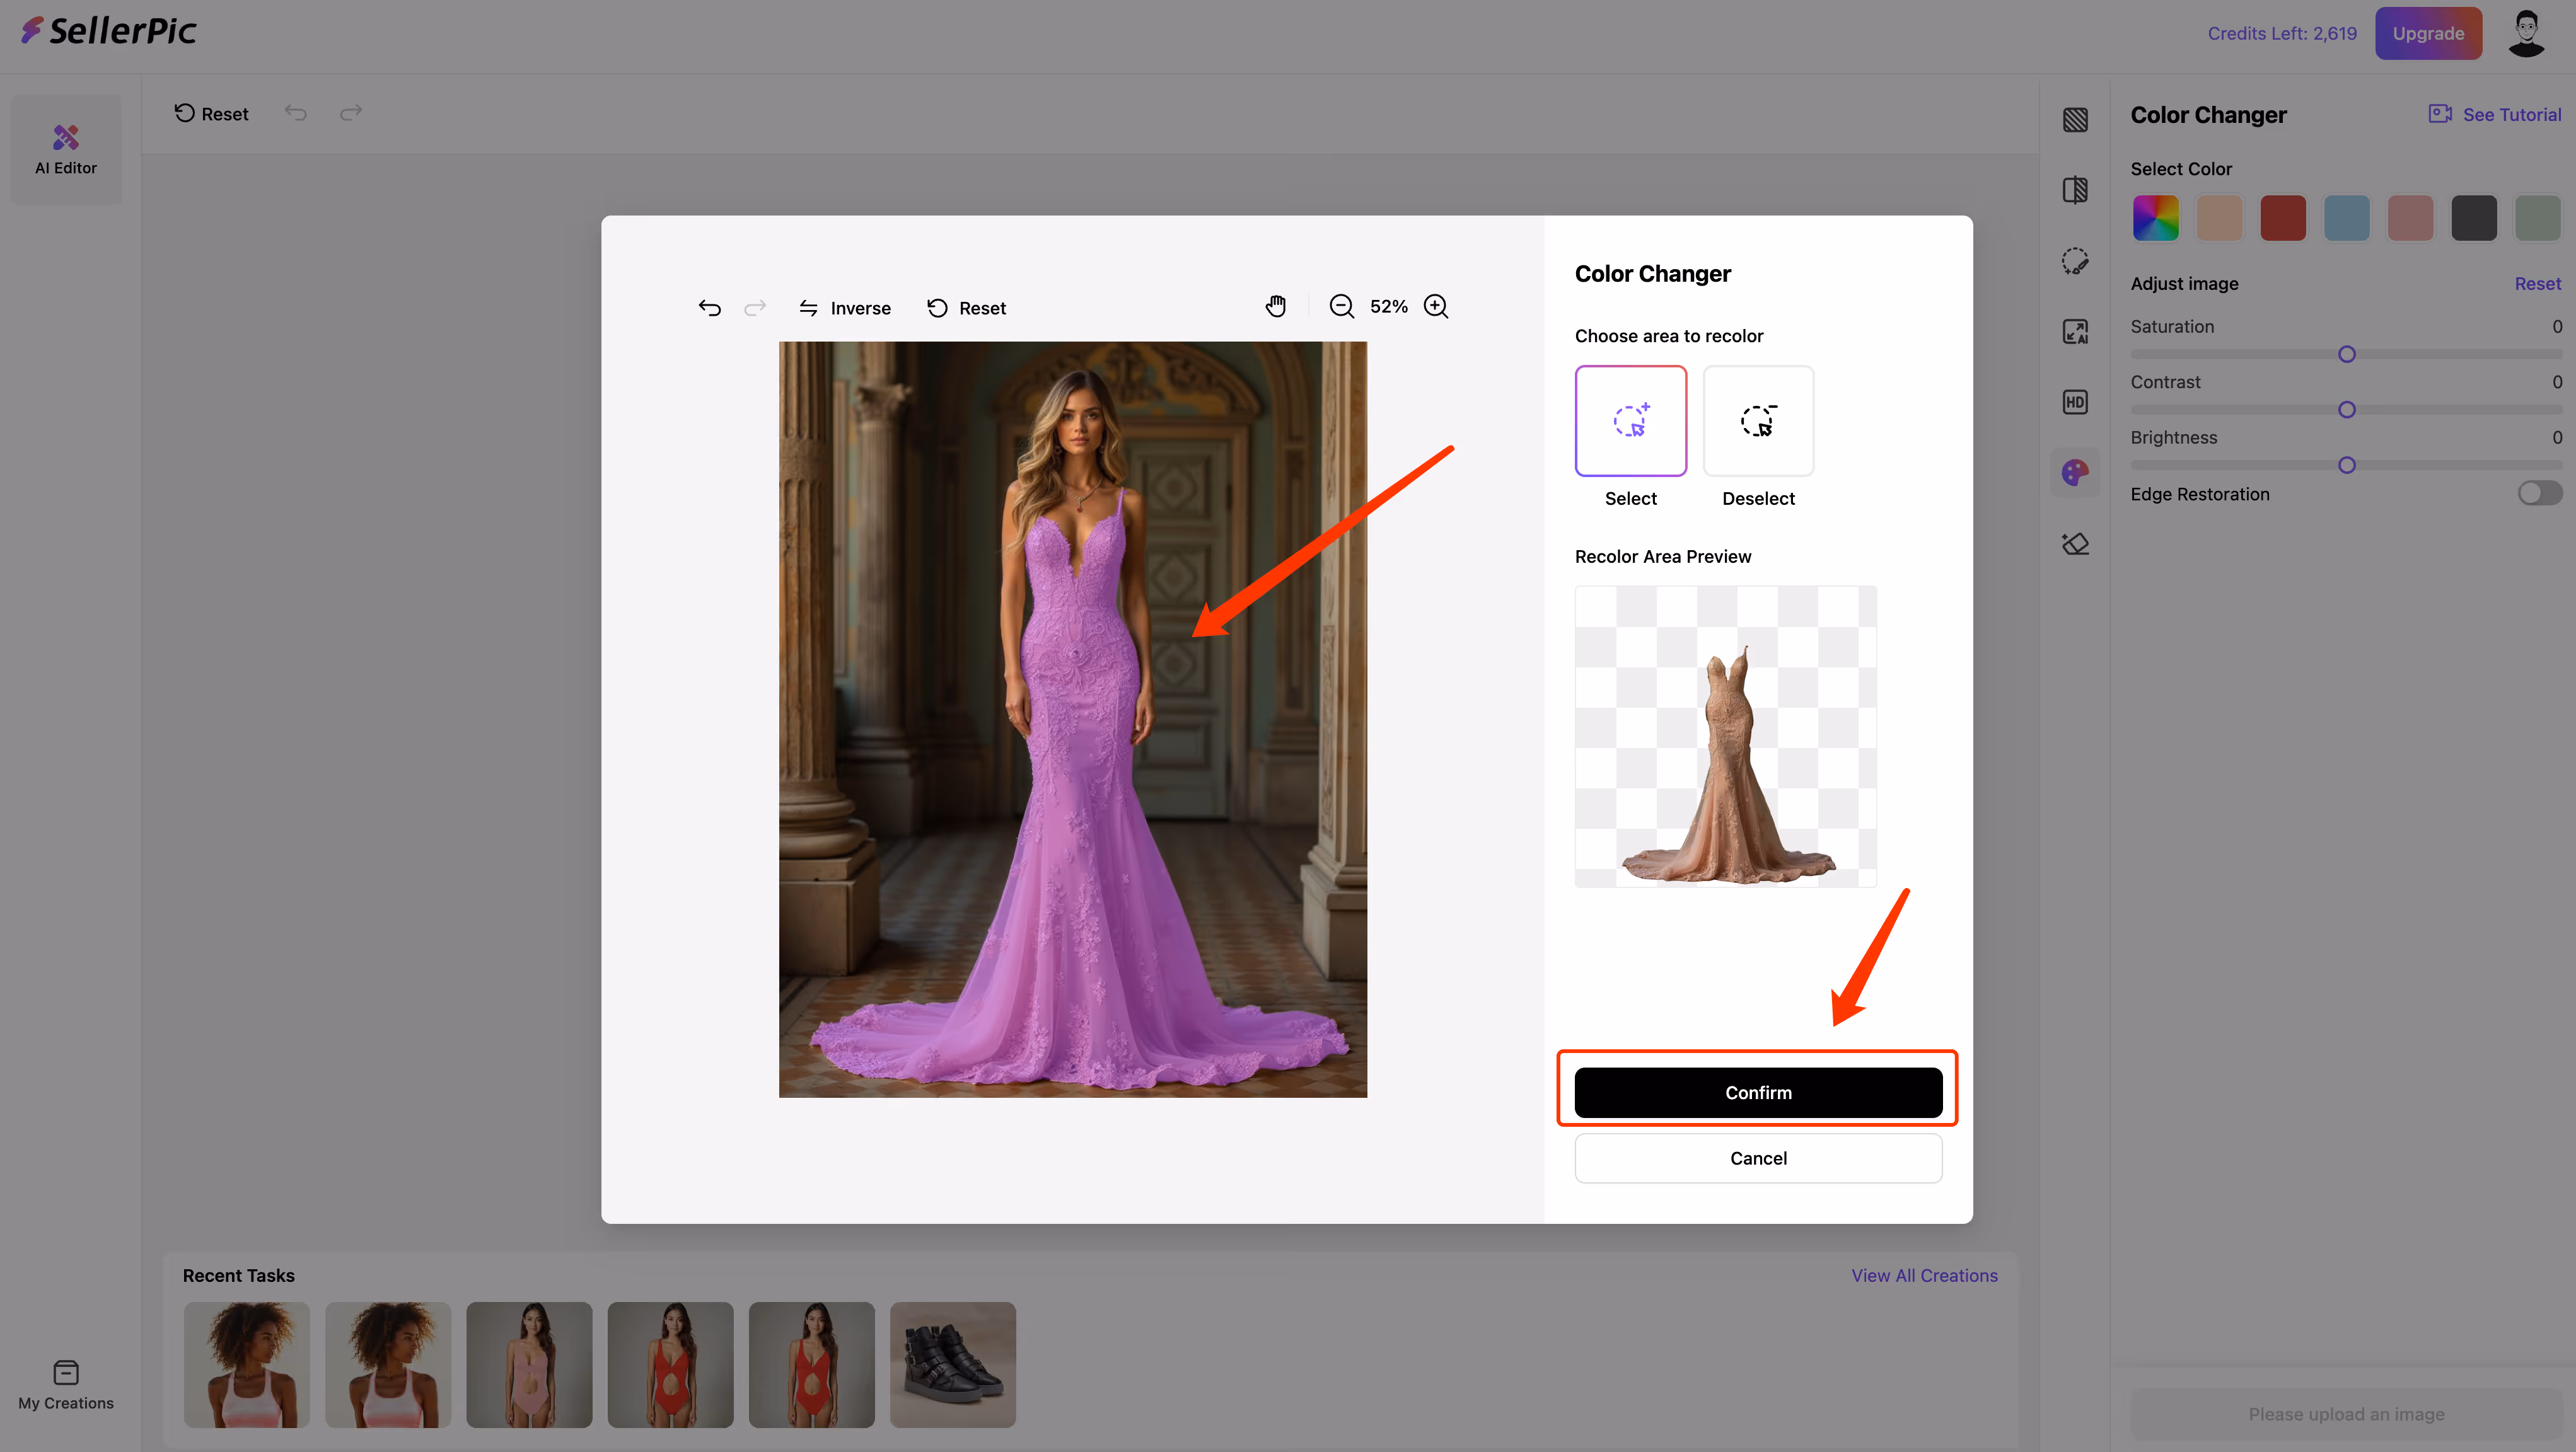Image resolution: width=2576 pixels, height=1452 pixels.
Task: Open the HD enhance sidebar icon
Action: pos(2075,401)
